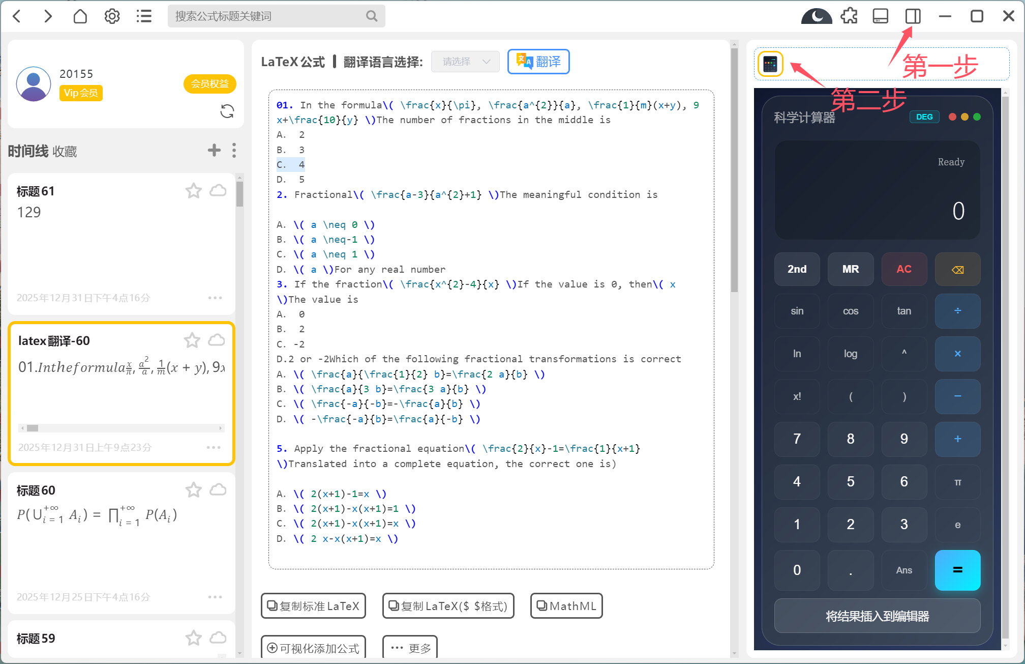Click cloud sync icon on 标题61
This screenshot has height=664, width=1025.
(x=218, y=191)
